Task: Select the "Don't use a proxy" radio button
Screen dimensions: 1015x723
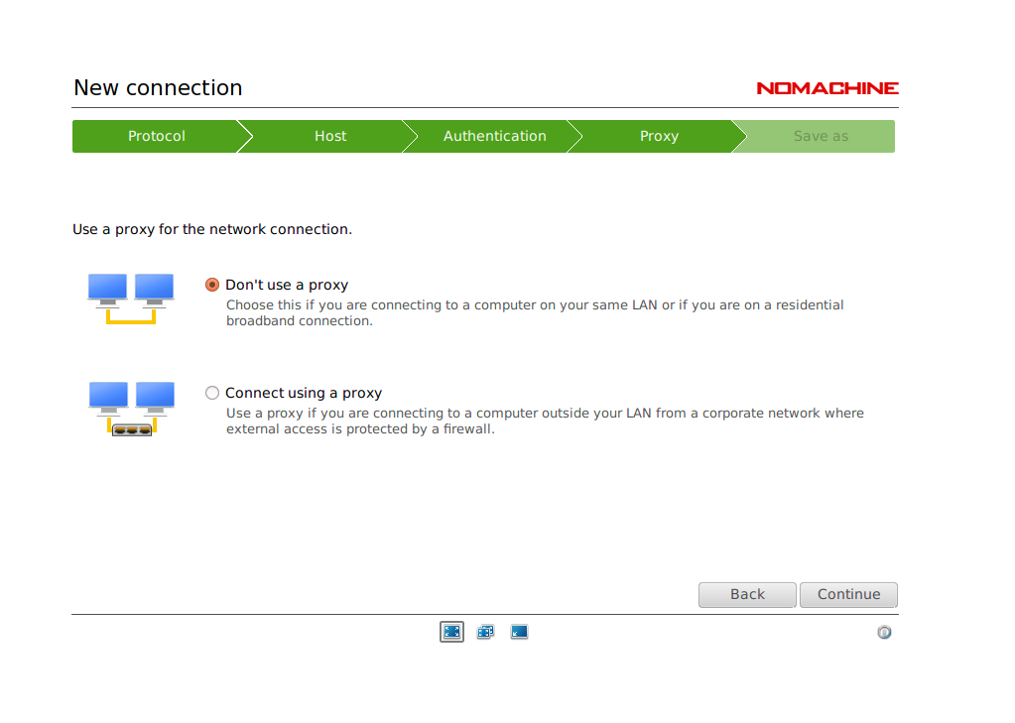Action: click(x=212, y=285)
